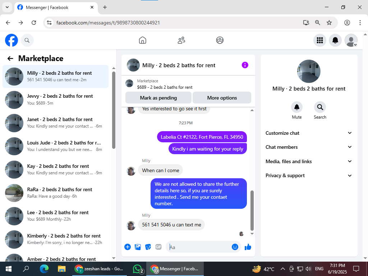Viewport: 368px width, 276px height.
Task: Open Milly conversation in the list
Action: click(x=56, y=77)
